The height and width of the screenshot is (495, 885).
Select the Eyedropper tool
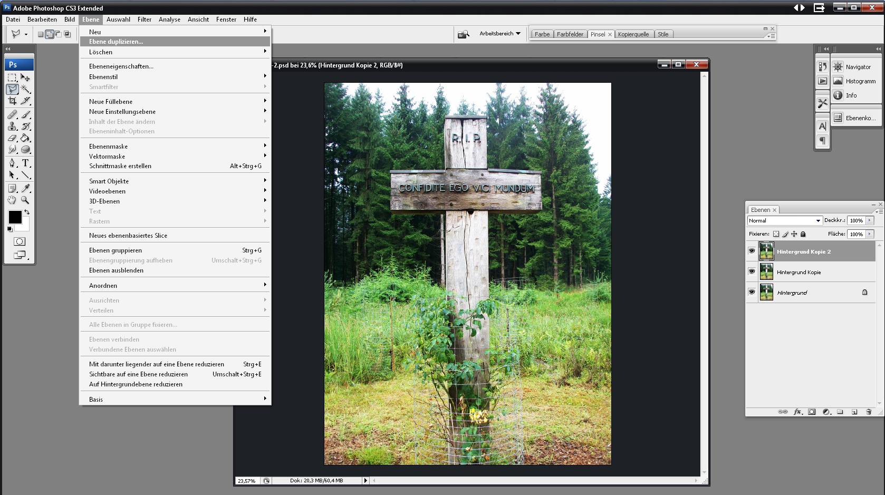(x=25, y=188)
